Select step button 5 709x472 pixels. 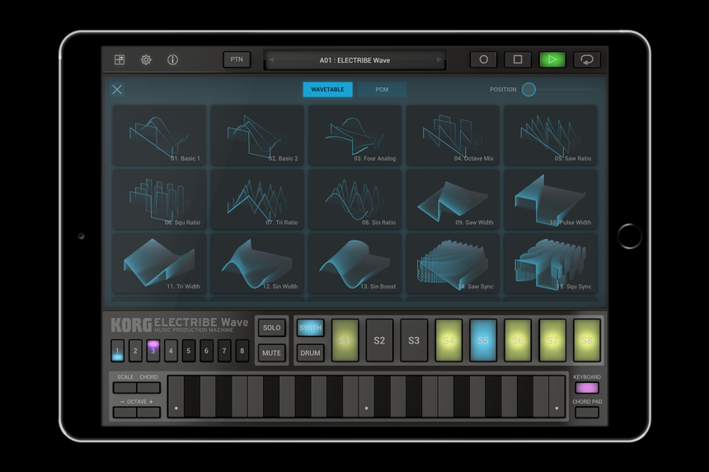tap(189, 351)
